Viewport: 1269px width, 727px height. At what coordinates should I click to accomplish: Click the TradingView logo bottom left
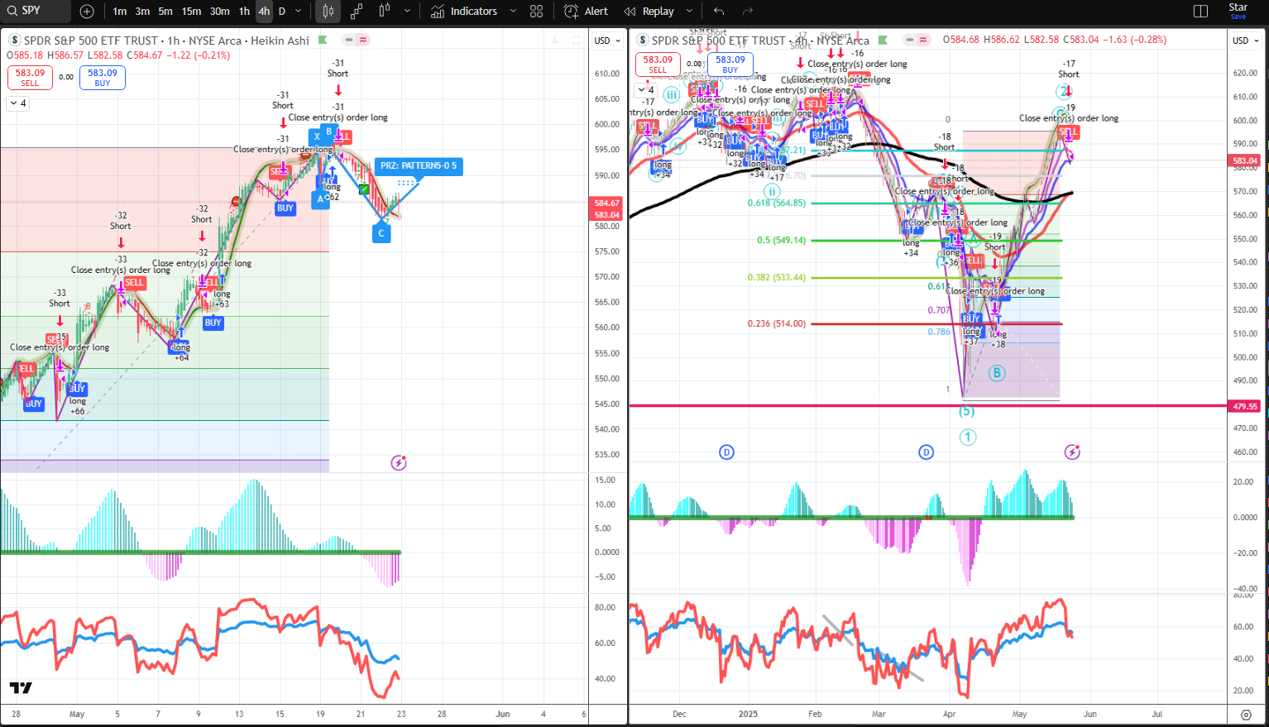point(21,687)
